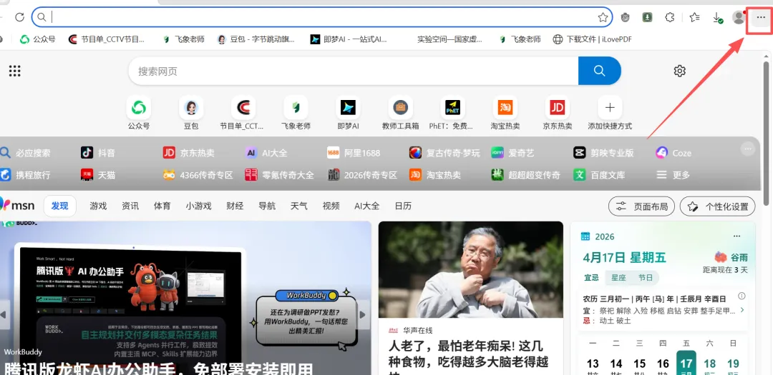The height and width of the screenshot is (375, 773).
Task: Open 人老了，最怕老年痴呆 article thumbnail
Action: tap(471, 270)
